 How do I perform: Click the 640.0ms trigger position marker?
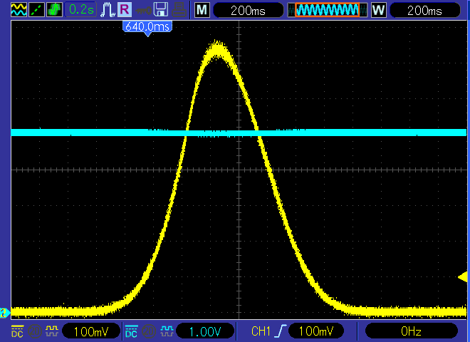click(147, 28)
